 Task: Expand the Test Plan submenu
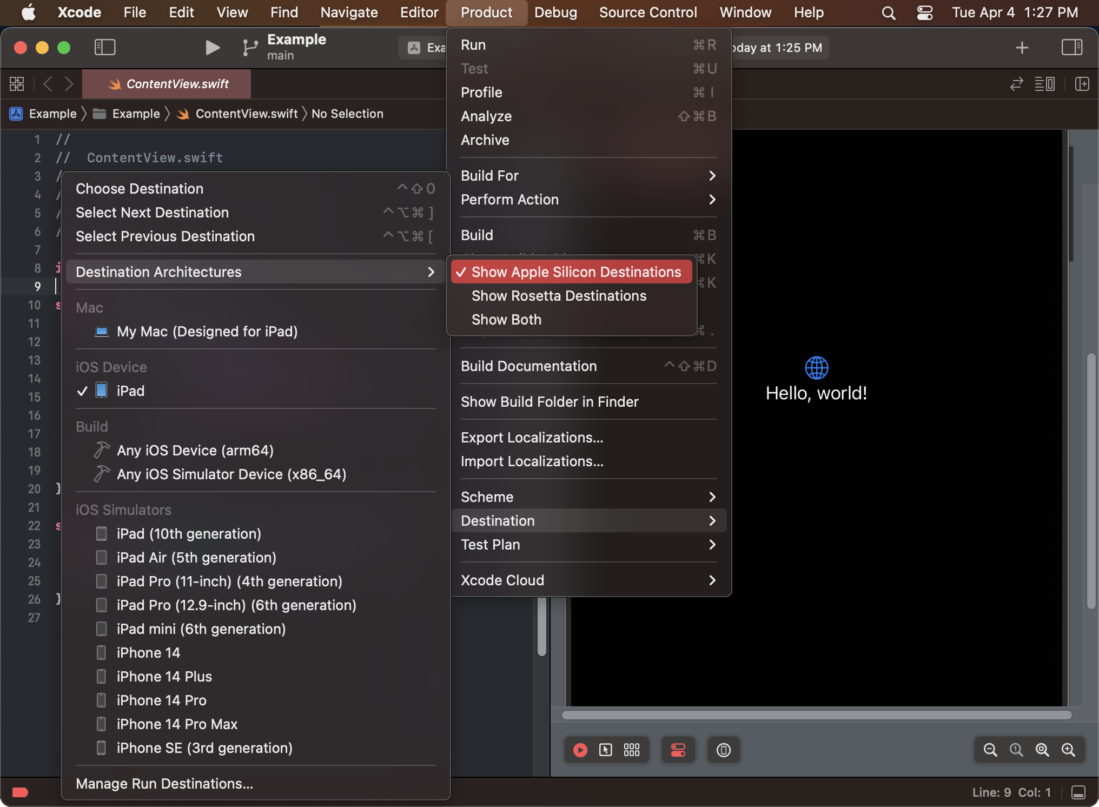click(588, 545)
